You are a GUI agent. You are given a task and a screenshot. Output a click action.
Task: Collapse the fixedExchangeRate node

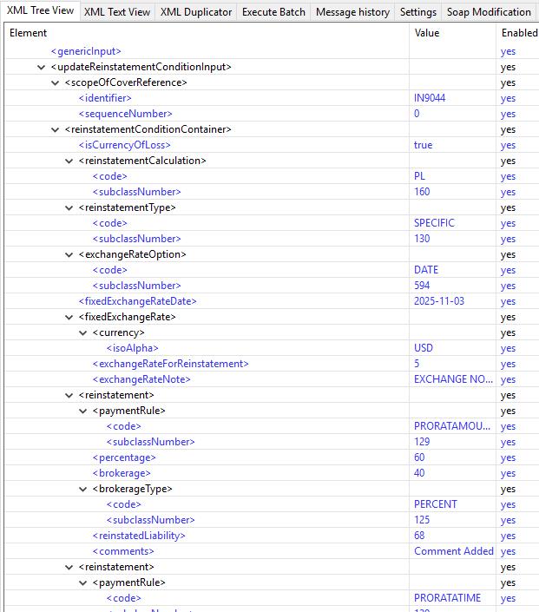pos(69,317)
